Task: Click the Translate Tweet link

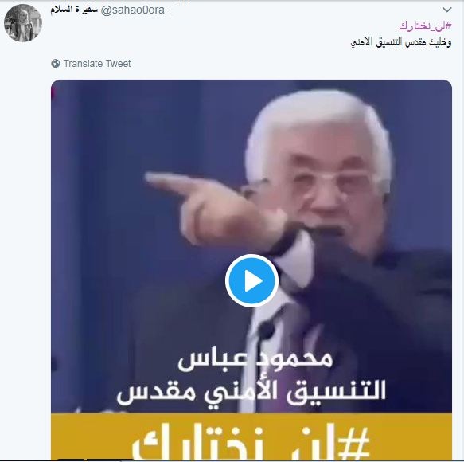Action: coord(97,64)
